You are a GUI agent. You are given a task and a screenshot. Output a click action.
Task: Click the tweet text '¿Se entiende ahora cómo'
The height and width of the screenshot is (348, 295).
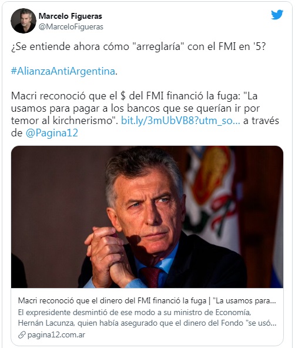(x=70, y=47)
